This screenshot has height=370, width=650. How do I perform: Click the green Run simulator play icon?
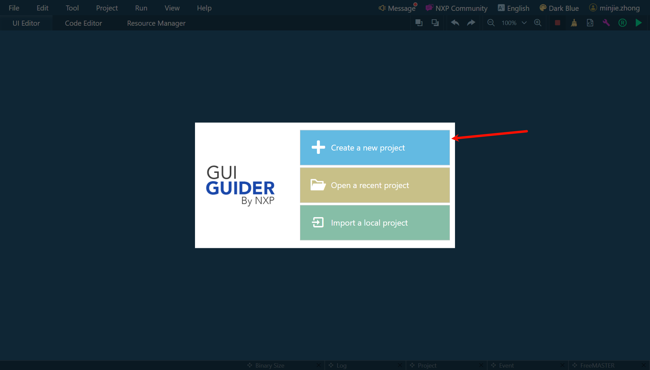(x=638, y=23)
